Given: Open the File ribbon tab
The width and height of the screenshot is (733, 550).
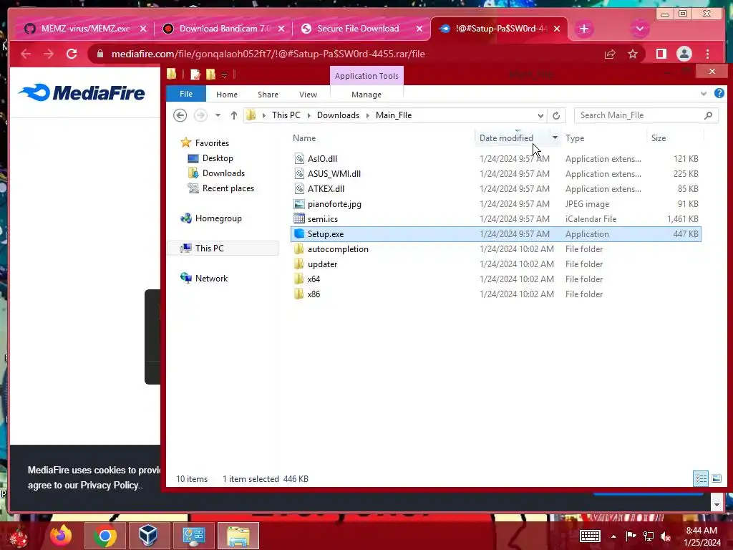Looking at the screenshot, I should (186, 94).
